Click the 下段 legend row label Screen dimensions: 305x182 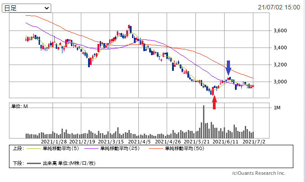pos(18,163)
